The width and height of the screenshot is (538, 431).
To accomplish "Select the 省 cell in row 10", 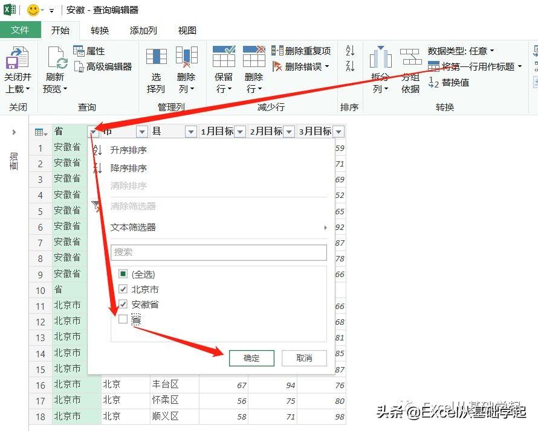I will click(70, 290).
